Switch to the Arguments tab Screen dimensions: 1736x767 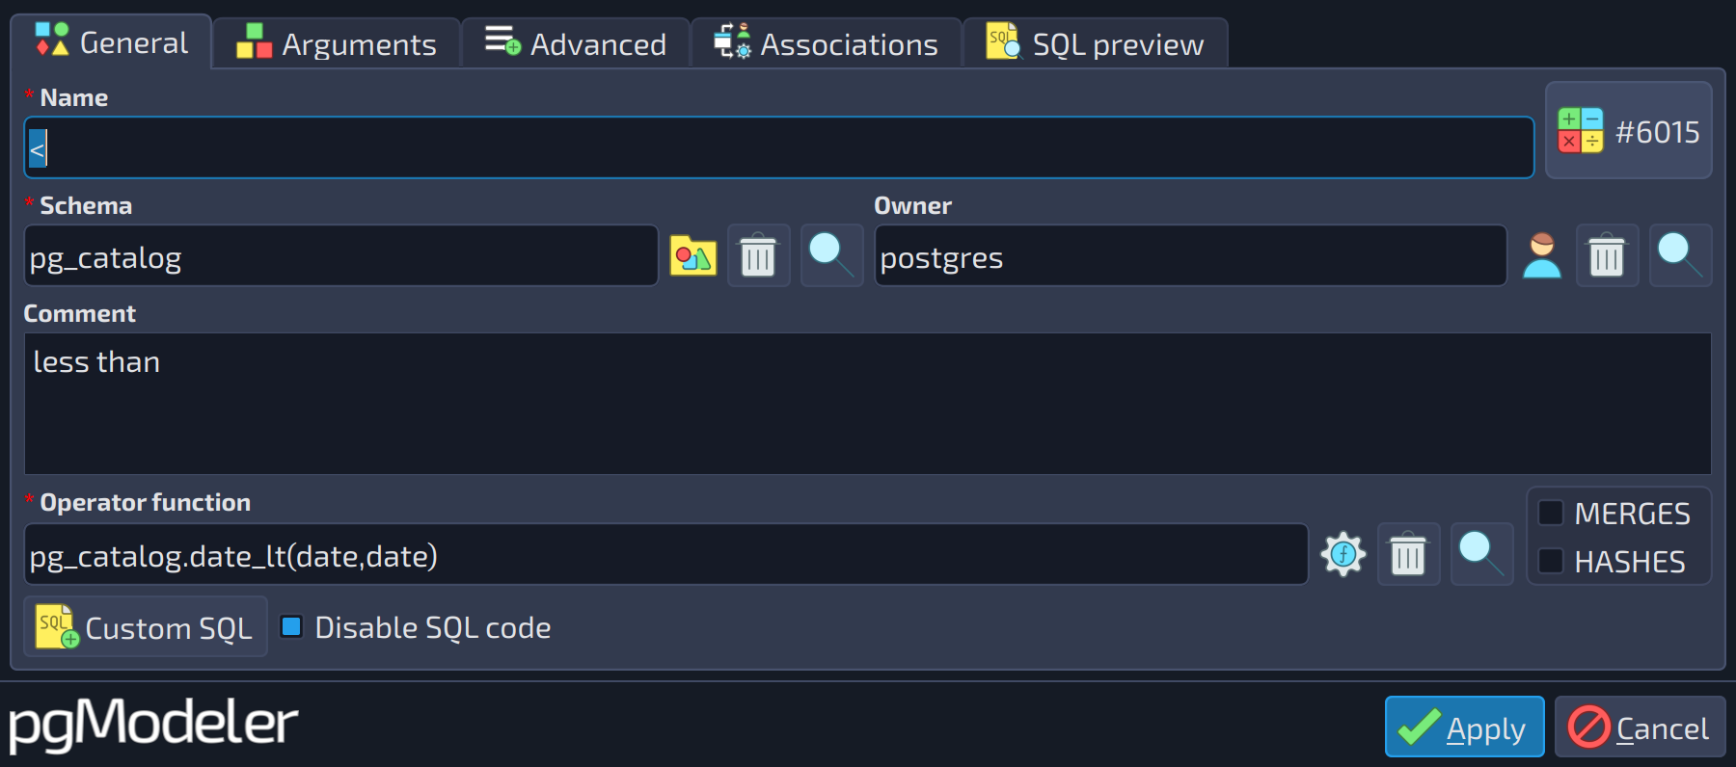coord(337,44)
